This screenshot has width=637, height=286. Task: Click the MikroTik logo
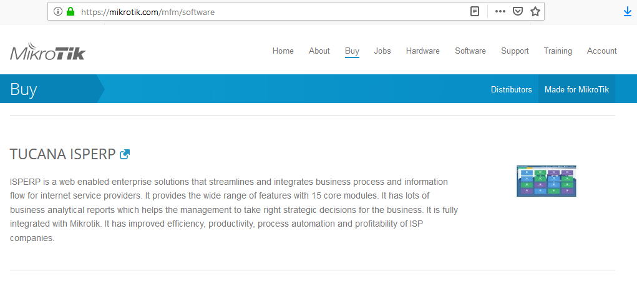pyautogui.click(x=47, y=52)
